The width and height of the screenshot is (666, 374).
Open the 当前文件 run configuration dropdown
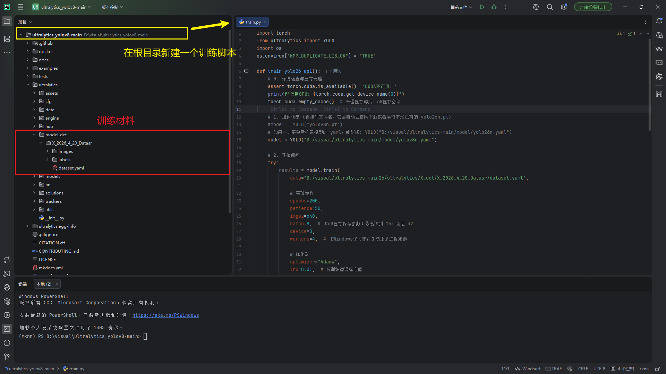(x=461, y=7)
